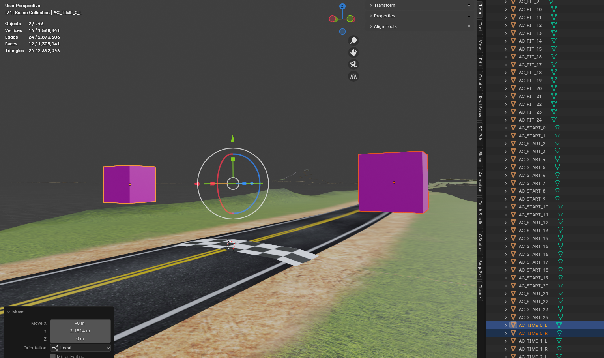
Task: Click mesh data icon next to AC_PIT_20
Action: click(x=554, y=88)
